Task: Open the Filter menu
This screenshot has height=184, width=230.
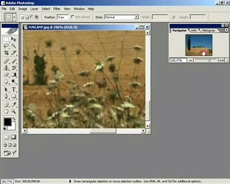Action: (x=57, y=9)
